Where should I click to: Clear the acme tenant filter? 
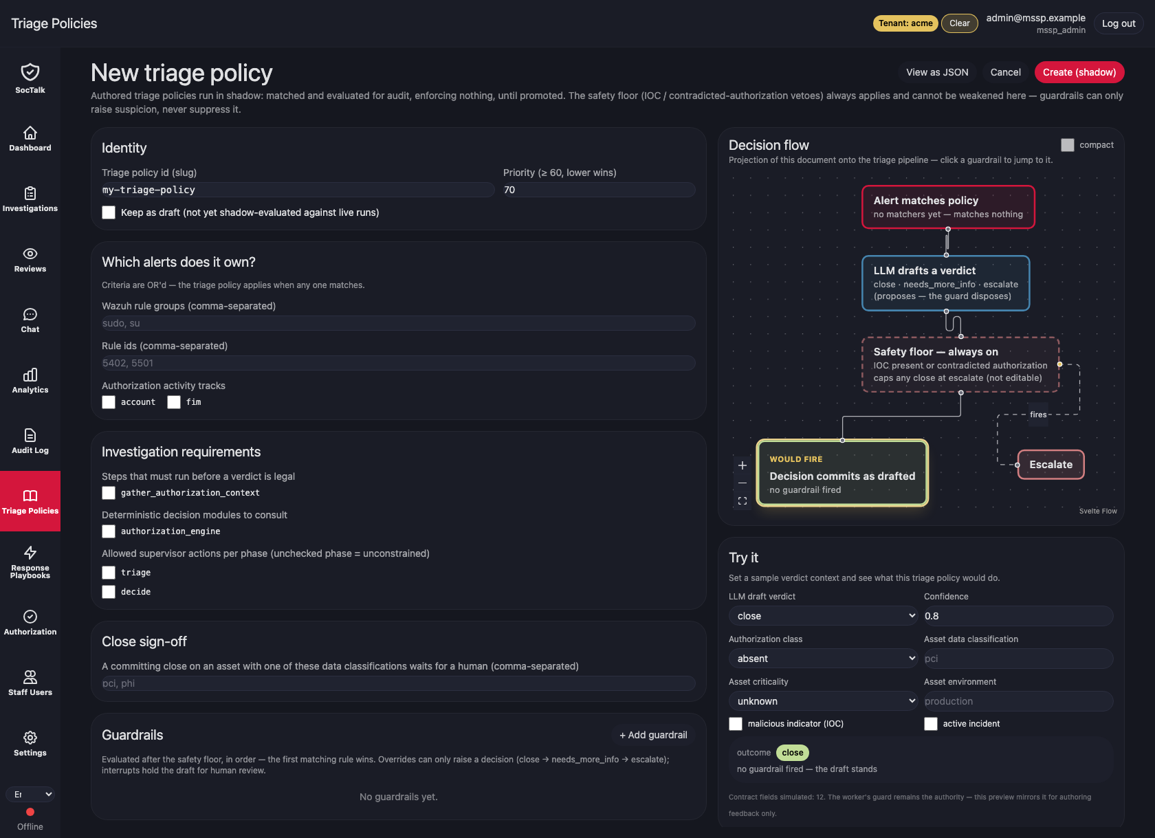(960, 23)
